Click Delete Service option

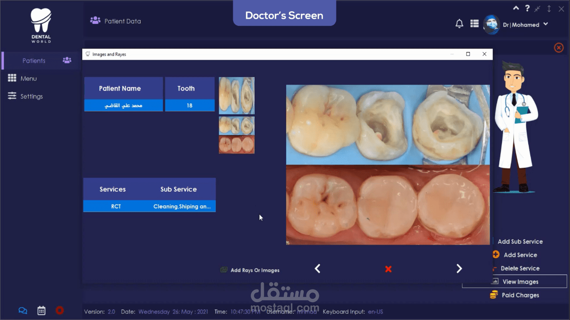pos(520,268)
